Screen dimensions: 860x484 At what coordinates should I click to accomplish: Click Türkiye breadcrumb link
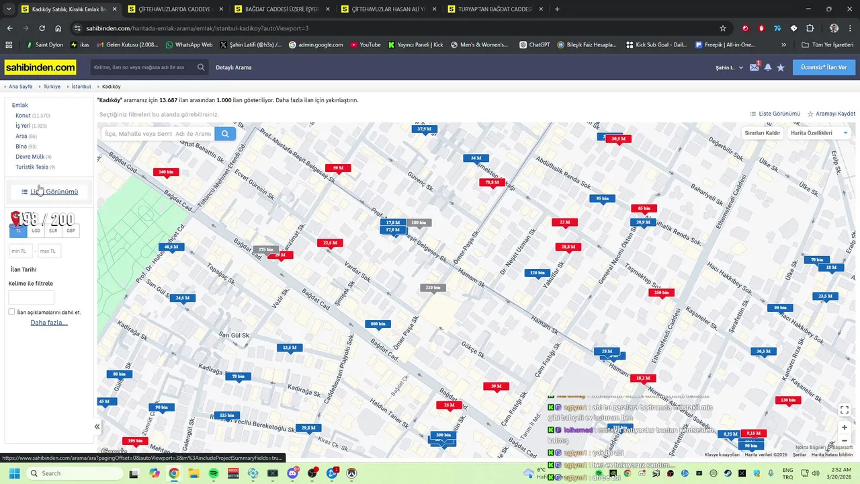pyautogui.click(x=52, y=87)
